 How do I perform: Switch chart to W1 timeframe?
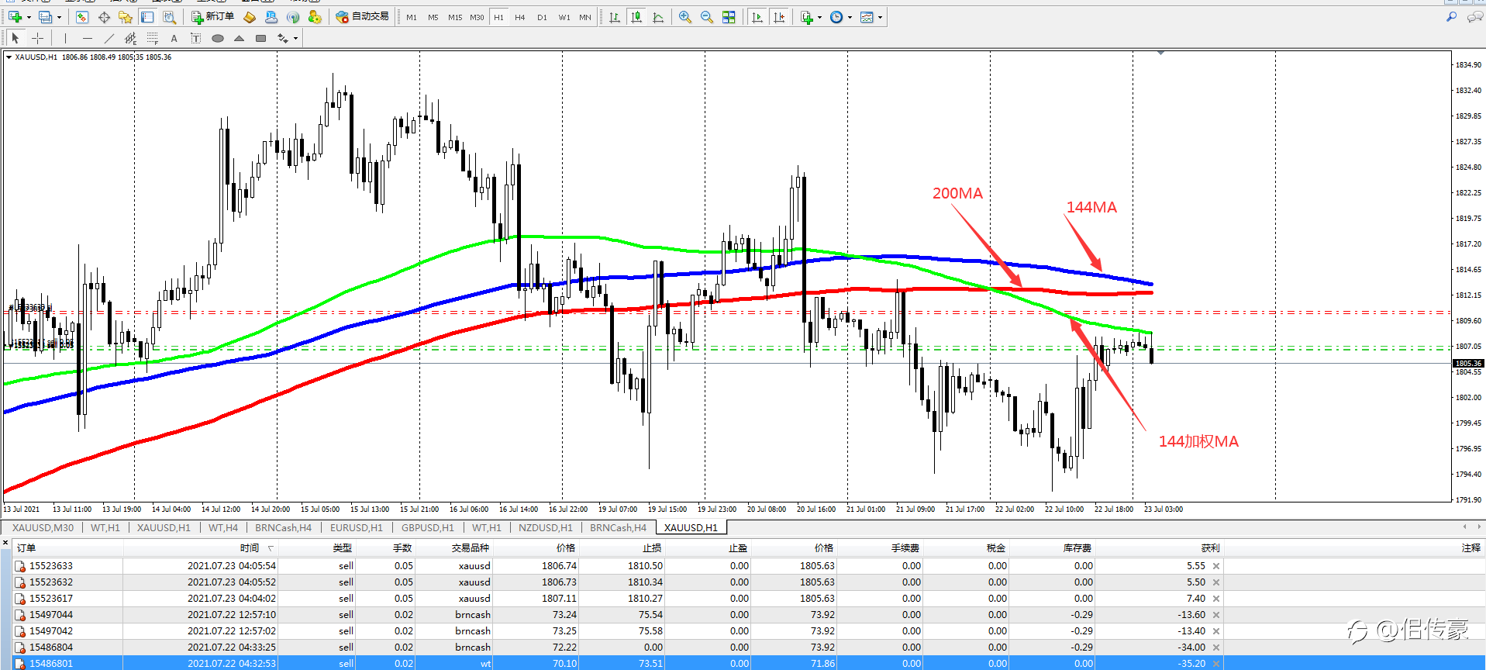click(x=564, y=17)
